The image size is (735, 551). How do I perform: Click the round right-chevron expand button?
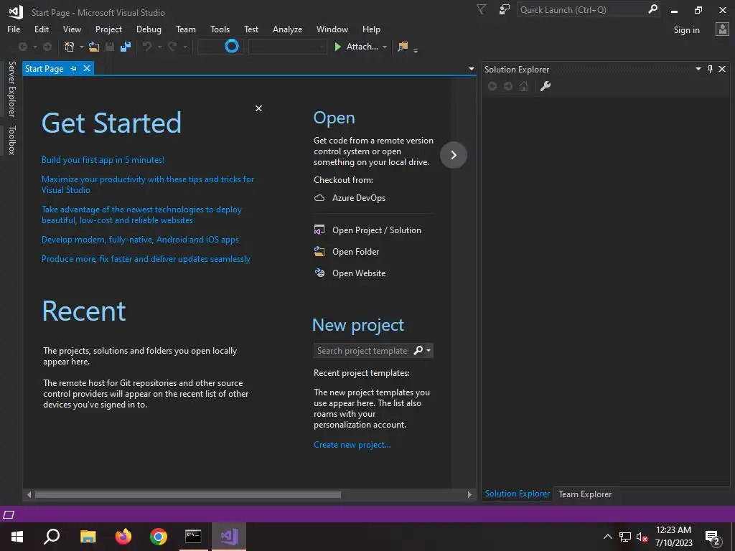tap(454, 155)
